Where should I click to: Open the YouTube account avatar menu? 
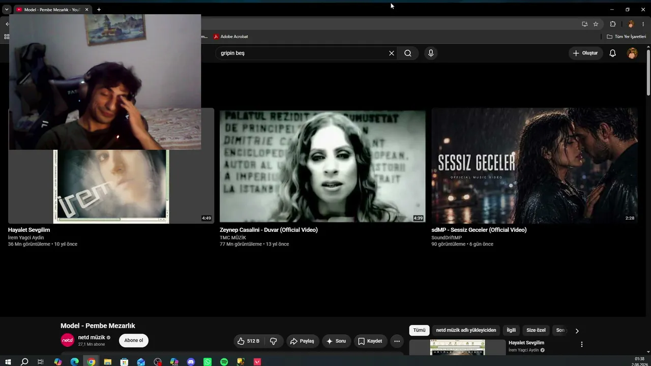[632, 53]
